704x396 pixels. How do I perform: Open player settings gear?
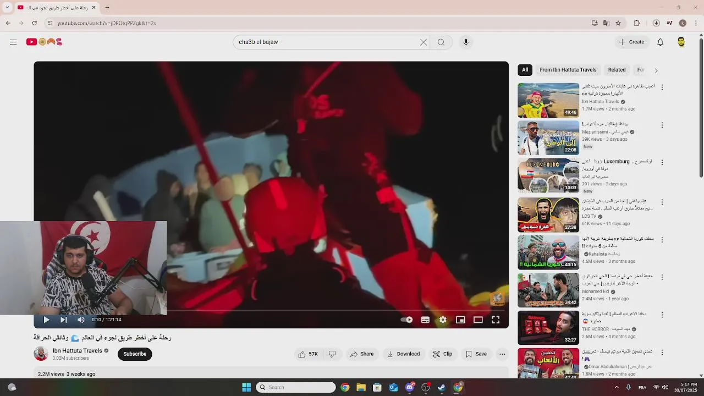[443, 320]
